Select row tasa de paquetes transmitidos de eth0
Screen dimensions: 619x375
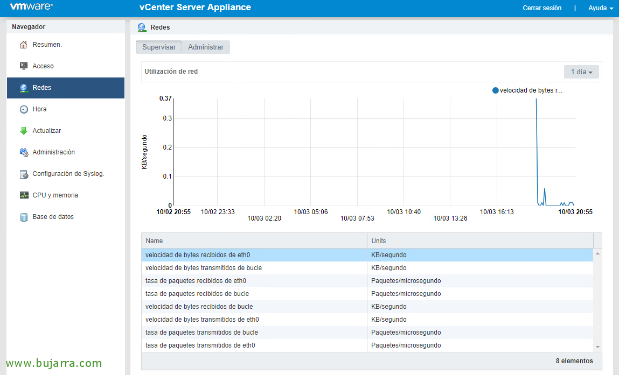[367, 345]
